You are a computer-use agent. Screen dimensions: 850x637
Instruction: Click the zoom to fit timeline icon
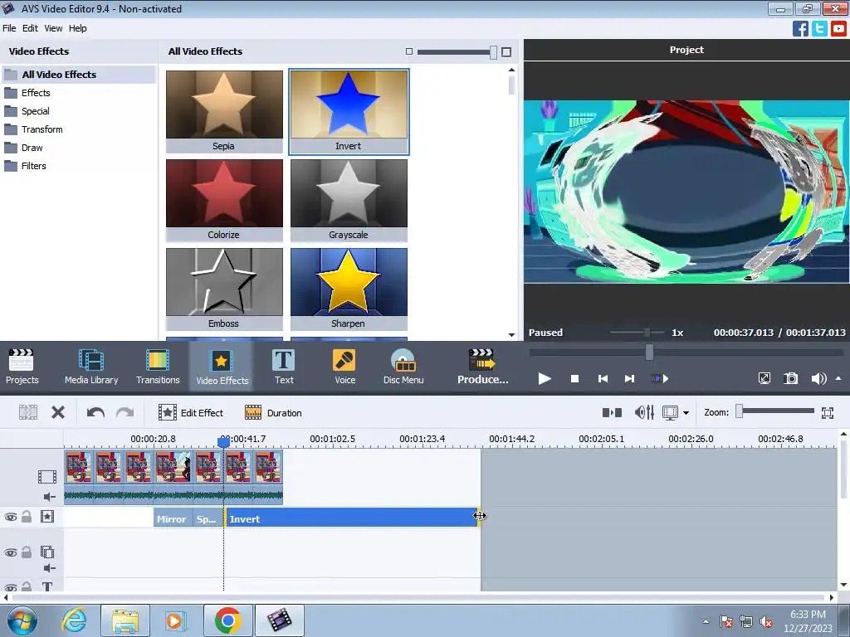point(828,413)
